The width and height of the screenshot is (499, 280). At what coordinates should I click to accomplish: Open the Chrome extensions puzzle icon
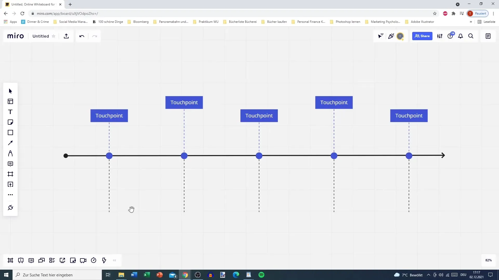(454, 13)
